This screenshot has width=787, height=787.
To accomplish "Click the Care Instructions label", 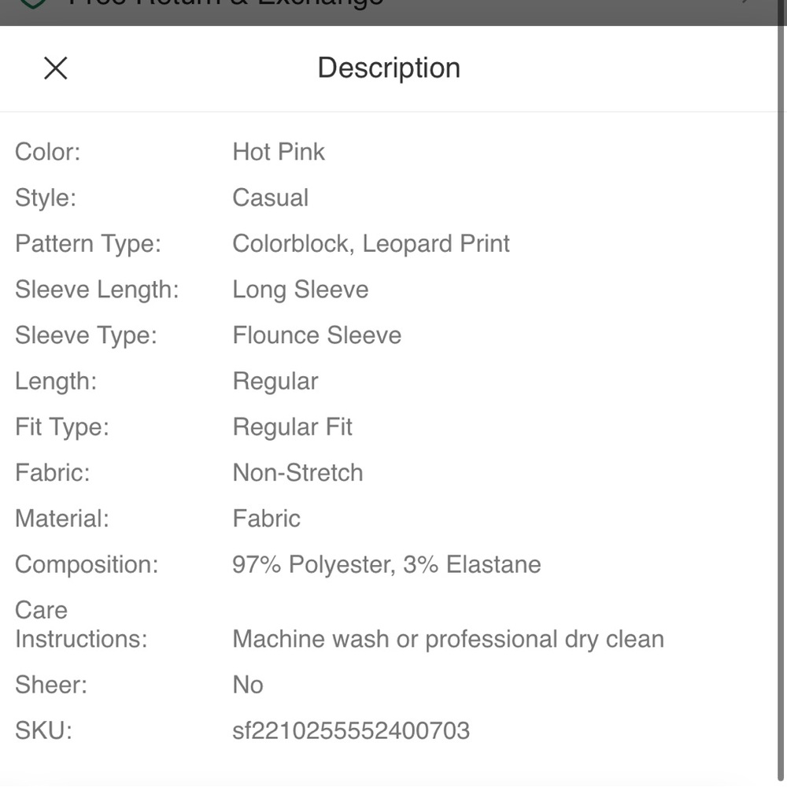I will click(81, 625).
